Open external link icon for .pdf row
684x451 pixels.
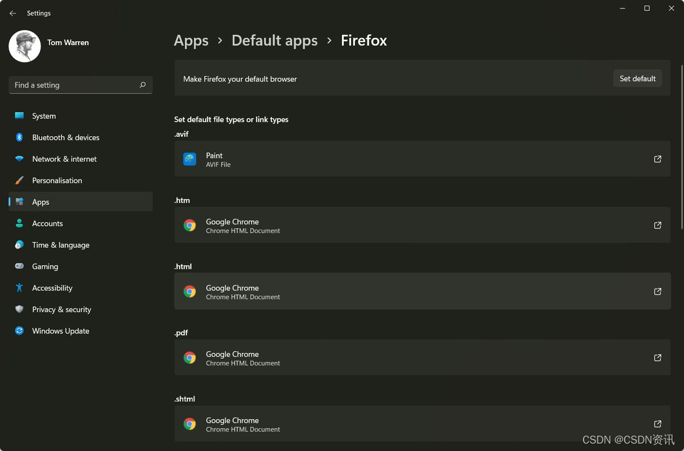(657, 358)
